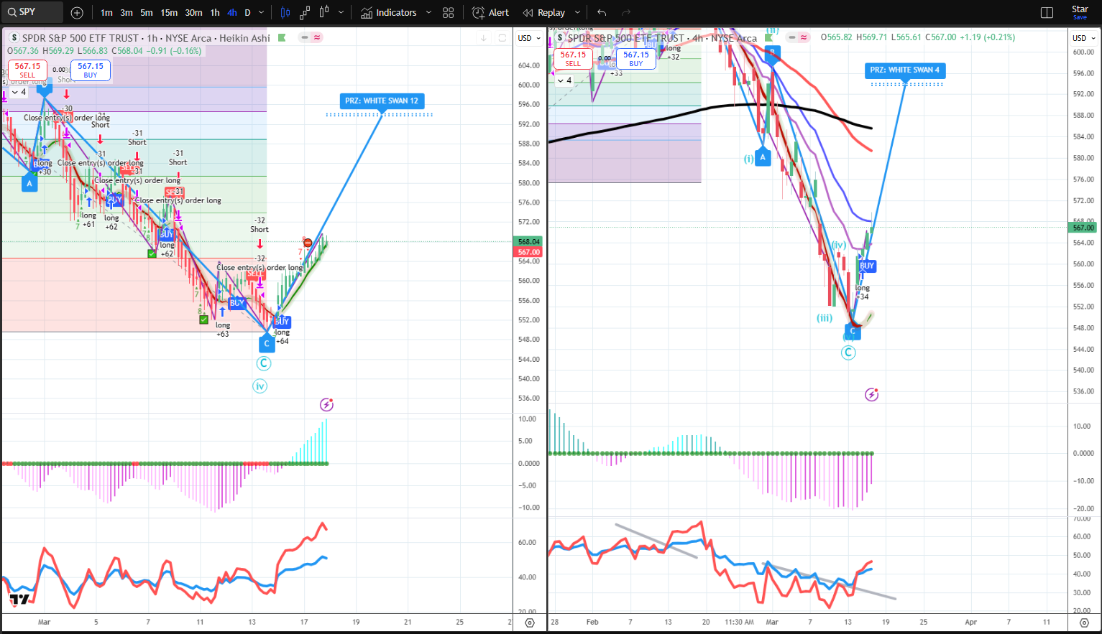Toggle the pink approximate-data icon on 4h chart

(804, 37)
